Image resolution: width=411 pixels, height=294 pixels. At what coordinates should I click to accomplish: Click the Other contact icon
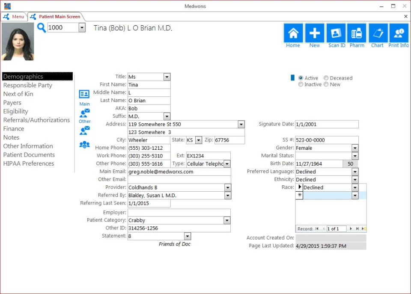pos(84,113)
